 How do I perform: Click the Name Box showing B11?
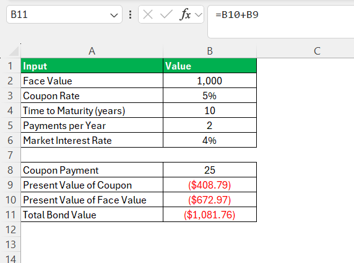pyautogui.click(x=64, y=15)
